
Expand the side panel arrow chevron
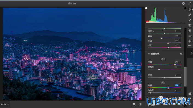(191, 53)
